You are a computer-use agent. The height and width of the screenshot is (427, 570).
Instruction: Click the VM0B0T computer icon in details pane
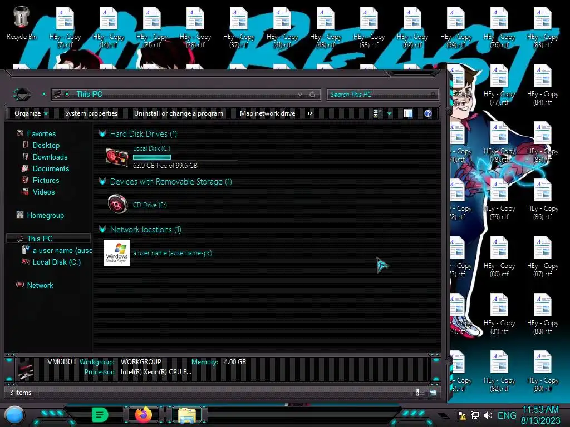click(x=26, y=369)
